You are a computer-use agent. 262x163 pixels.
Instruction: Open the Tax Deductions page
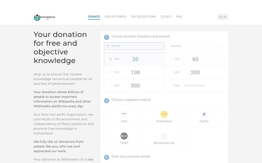point(143,17)
